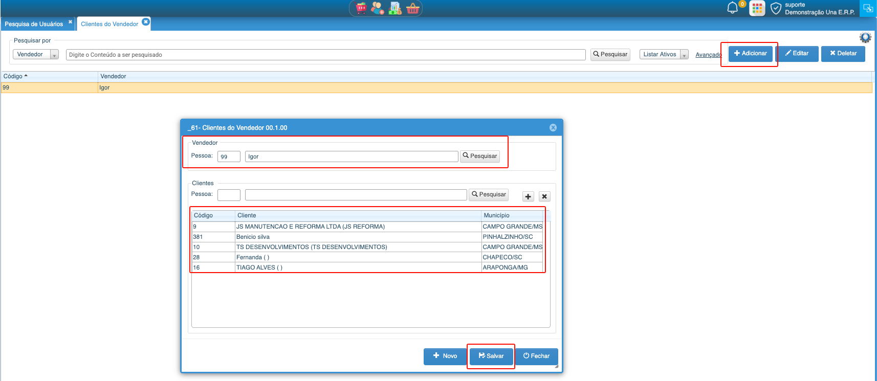Open the Listar Ativos dropdown
Viewport: 877px width, 381px height.
[x=684, y=55]
